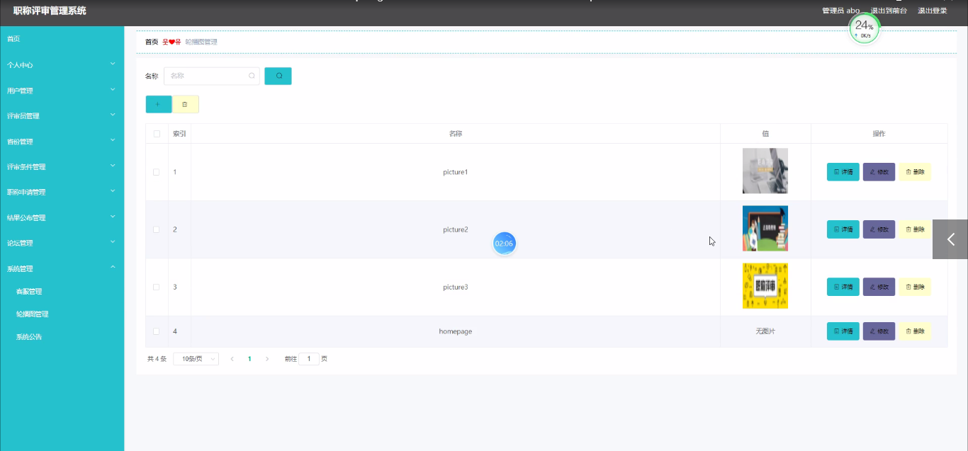Click 删除 for picture1
The height and width of the screenshot is (451, 968).
coord(915,172)
